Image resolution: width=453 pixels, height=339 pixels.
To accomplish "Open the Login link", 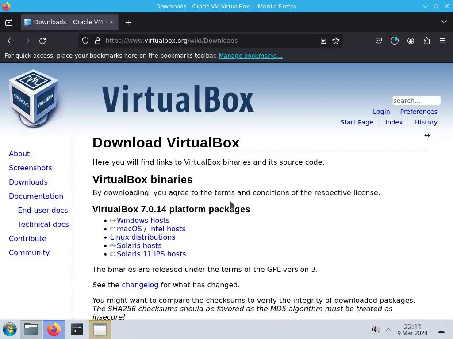I will 381,112.
